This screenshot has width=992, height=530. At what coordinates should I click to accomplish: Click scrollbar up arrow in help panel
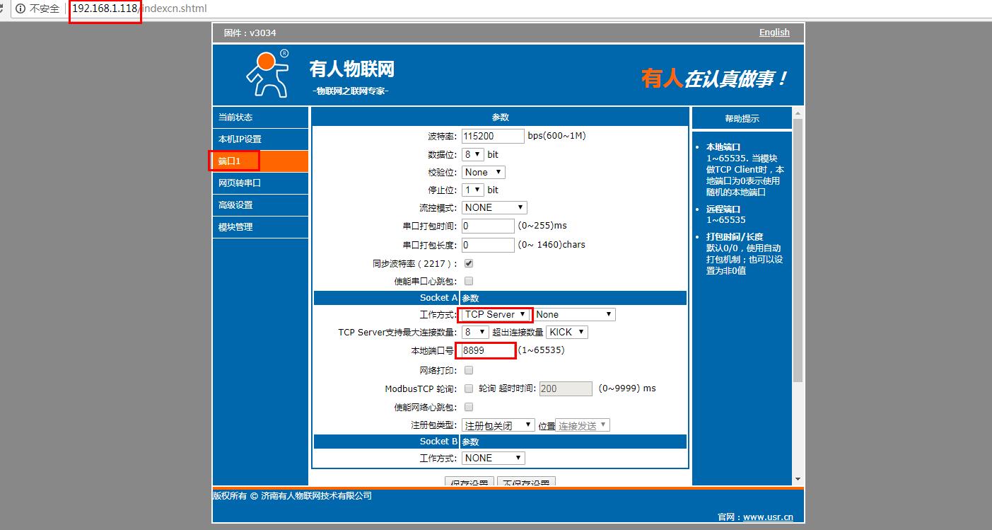click(x=798, y=113)
